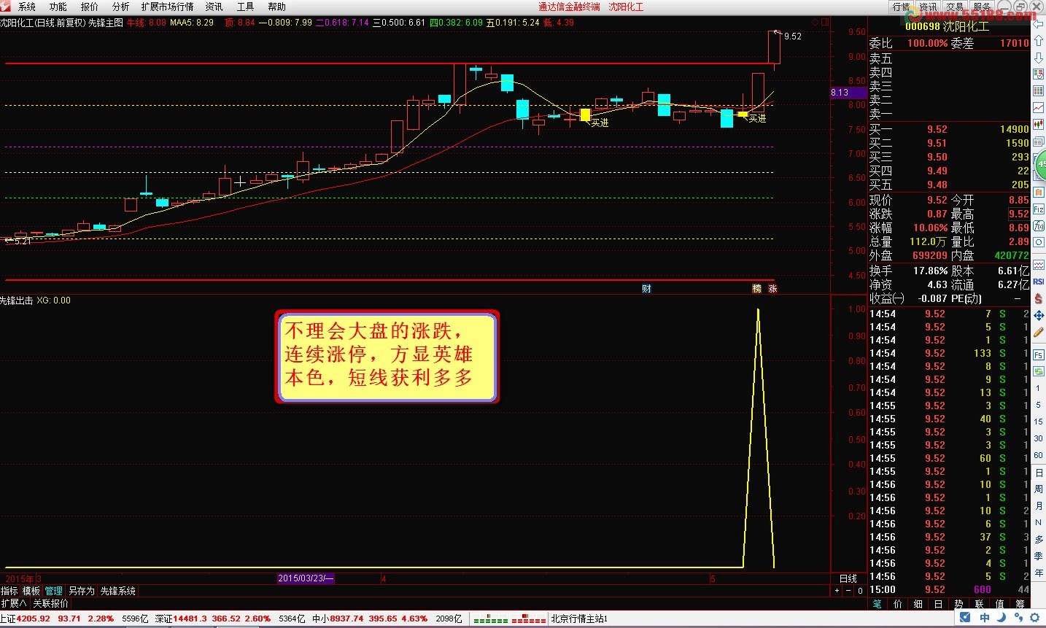Open the 分析 menu
The image size is (1046, 628).
(120, 7)
